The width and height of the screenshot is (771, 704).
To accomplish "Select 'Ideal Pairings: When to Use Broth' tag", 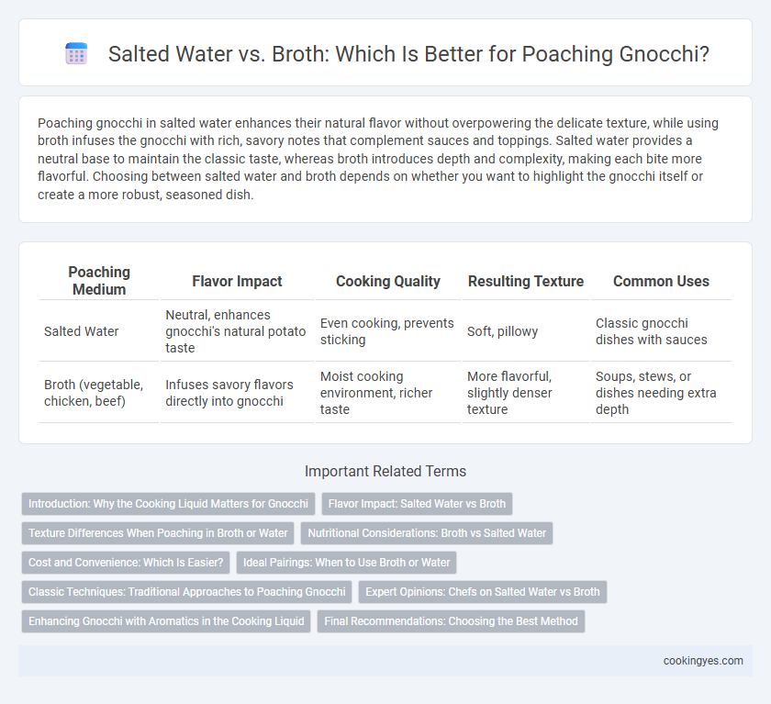I will pyautogui.click(x=347, y=563).
